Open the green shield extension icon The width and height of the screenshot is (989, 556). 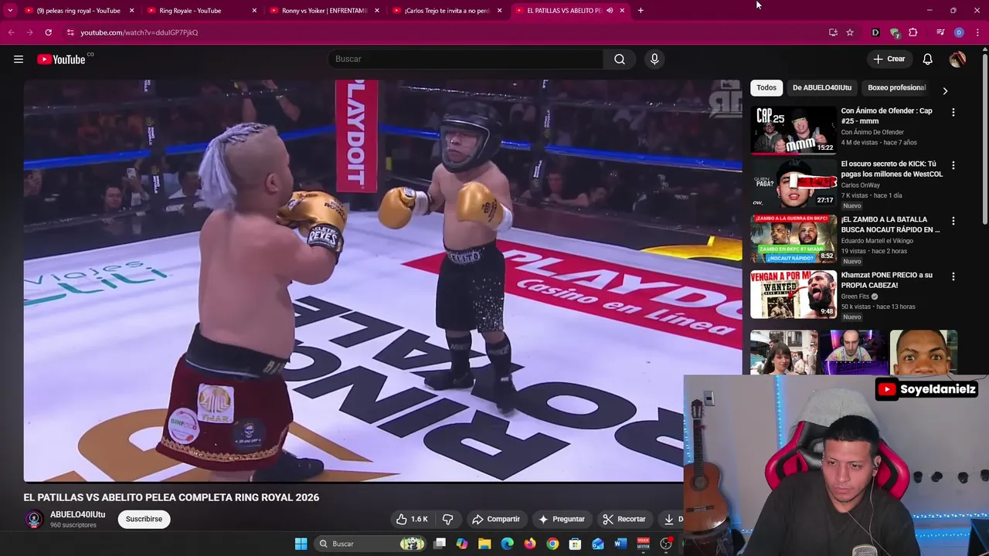click(x=895, y=32)
